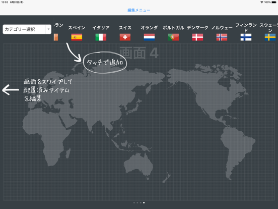Select the Finland flag icon
Viewport: 278px width, 209px height.
[246, 37]
